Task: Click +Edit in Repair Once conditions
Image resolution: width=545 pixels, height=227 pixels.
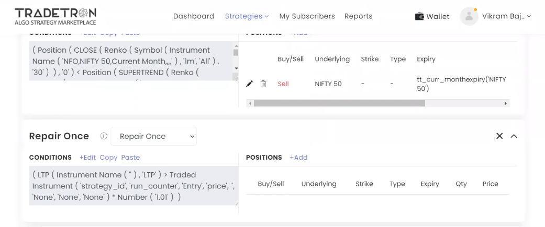Action: pyautogui.click(x=87, y=157)
